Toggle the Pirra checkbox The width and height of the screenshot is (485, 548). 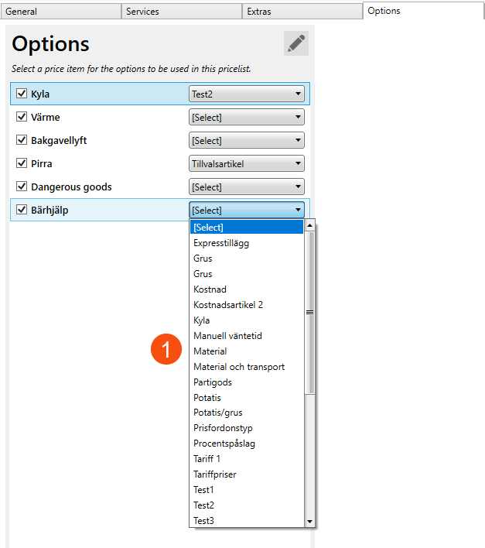tap(22, 164)
